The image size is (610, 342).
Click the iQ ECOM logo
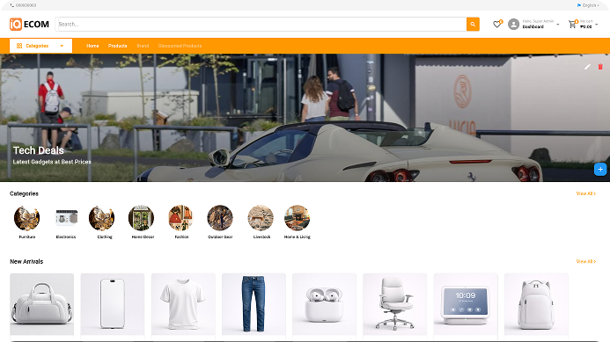point(30,24)
